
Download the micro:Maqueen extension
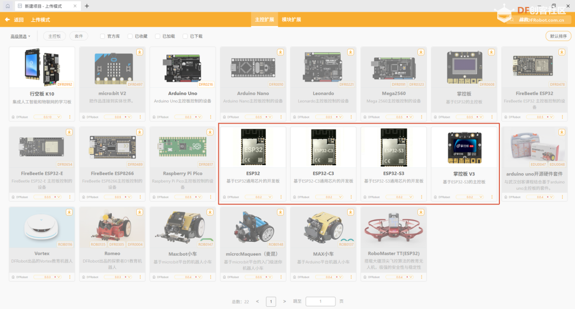[280, 212]
